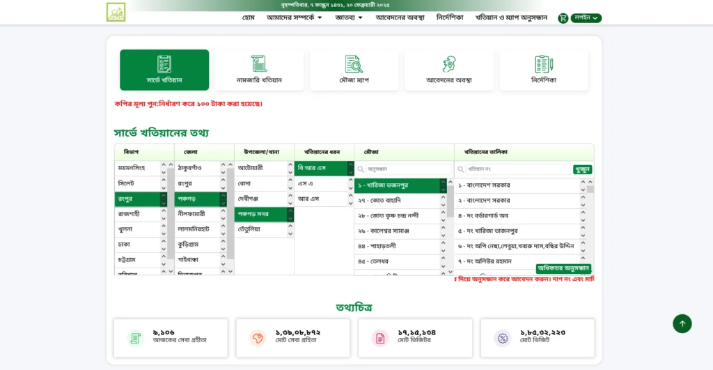
Task: Click the scroll-to-top arrow button
Action: (682, 323)
